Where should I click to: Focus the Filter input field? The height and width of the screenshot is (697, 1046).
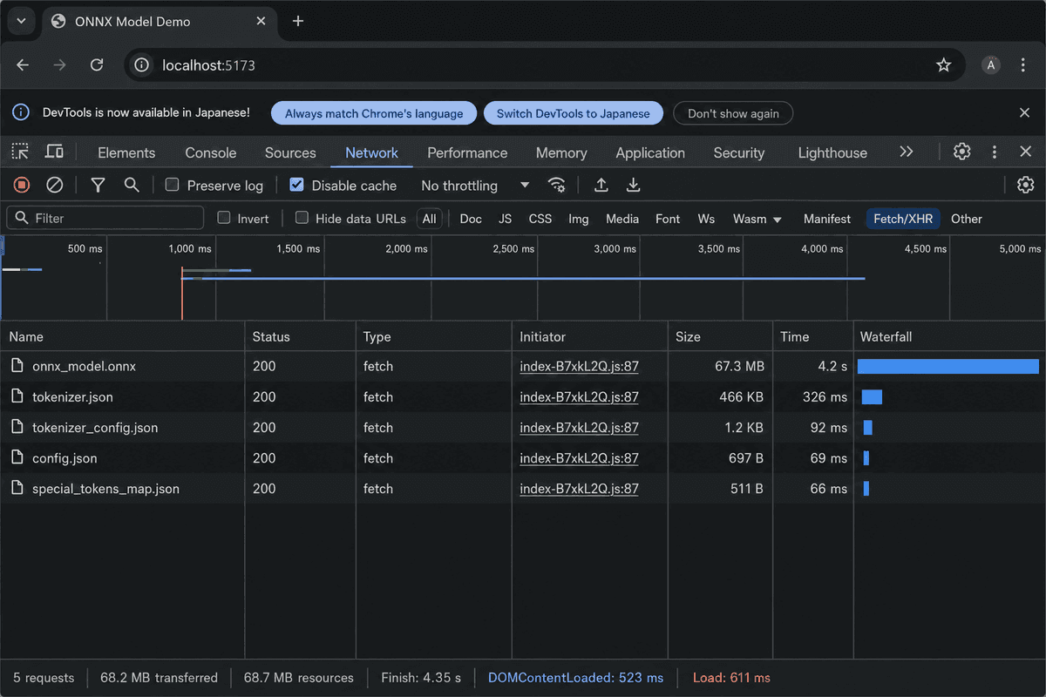point(105,218)
